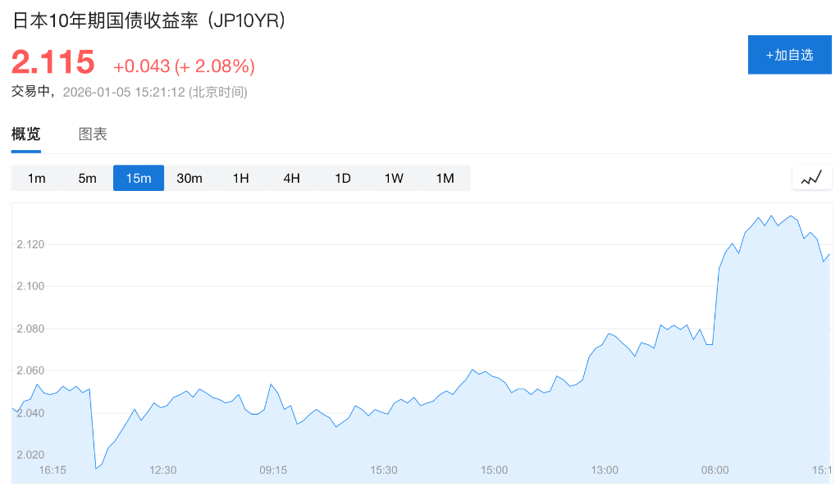Set chart interval to 1H
The image size is (840, 495).
click(240, 178)
